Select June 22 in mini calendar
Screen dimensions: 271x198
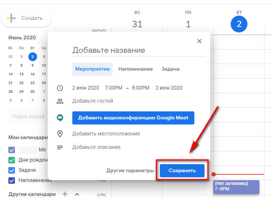(x=21, y=83)
